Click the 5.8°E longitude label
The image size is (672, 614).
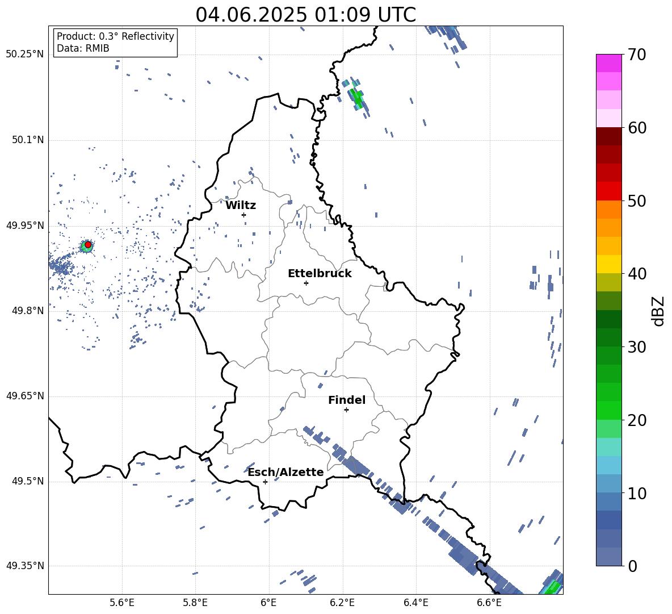coord(195,603)
